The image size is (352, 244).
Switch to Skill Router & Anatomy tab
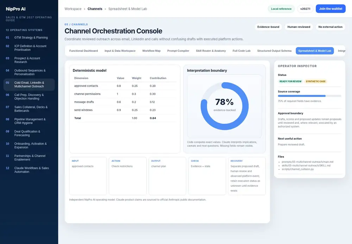[x=211, y=51]
